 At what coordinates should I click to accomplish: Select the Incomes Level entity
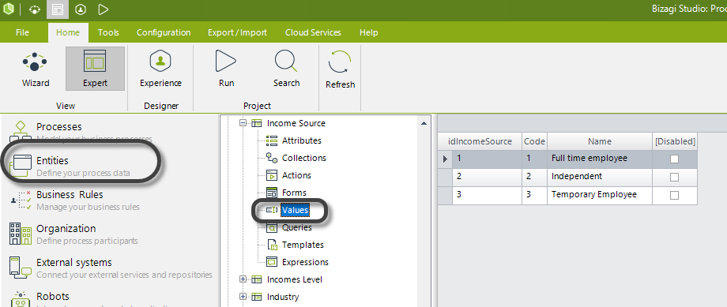click(295, 279)
